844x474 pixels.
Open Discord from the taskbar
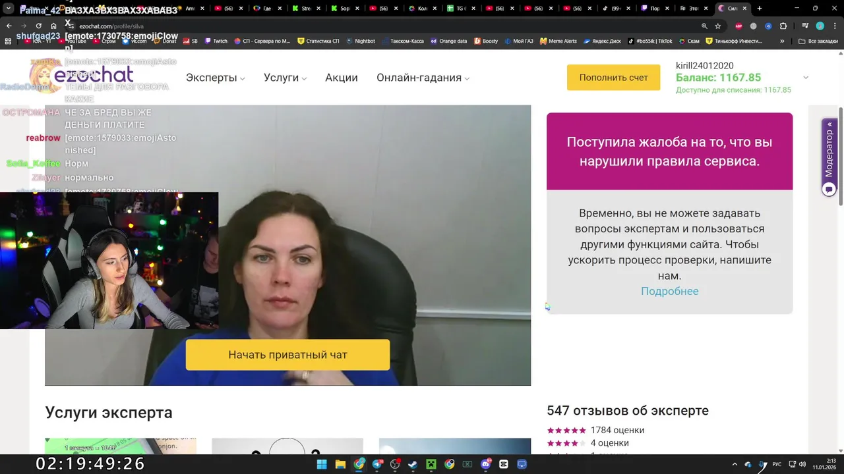coord(486,464)
